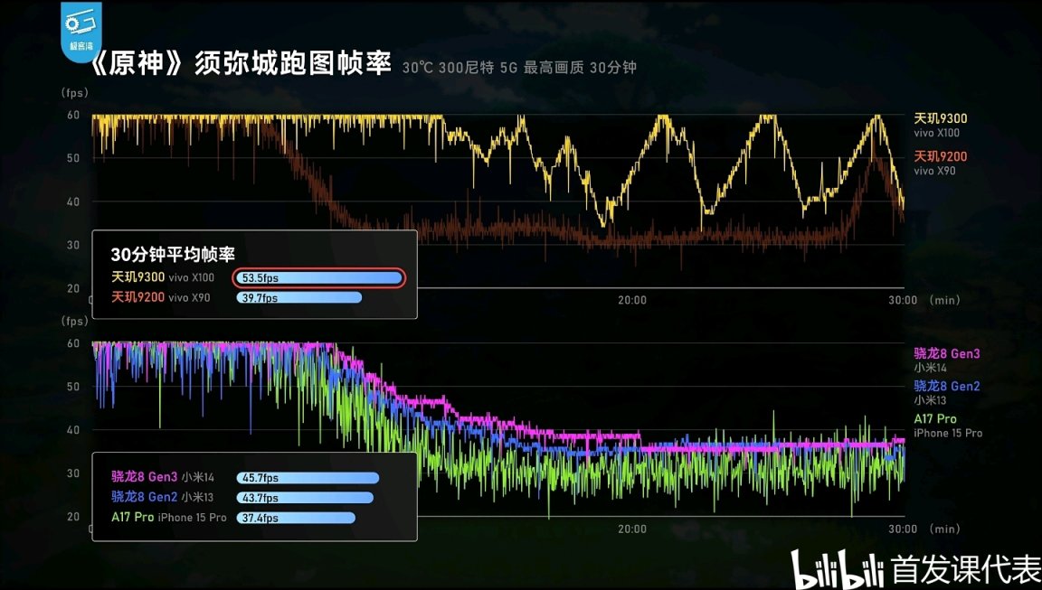Click the 骁龙8 Gen3 legend label beside lower chart

(x=946, y=354)
